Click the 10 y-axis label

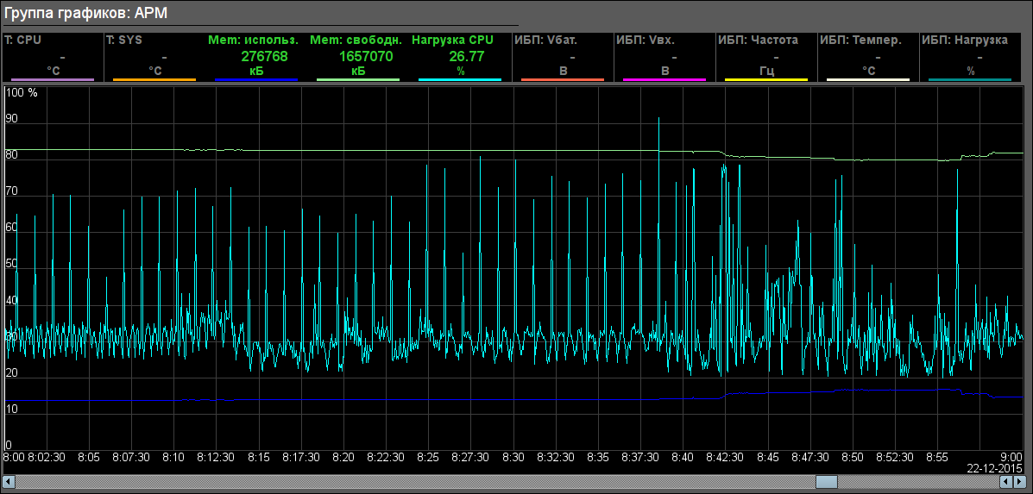[x=11, y=410]
